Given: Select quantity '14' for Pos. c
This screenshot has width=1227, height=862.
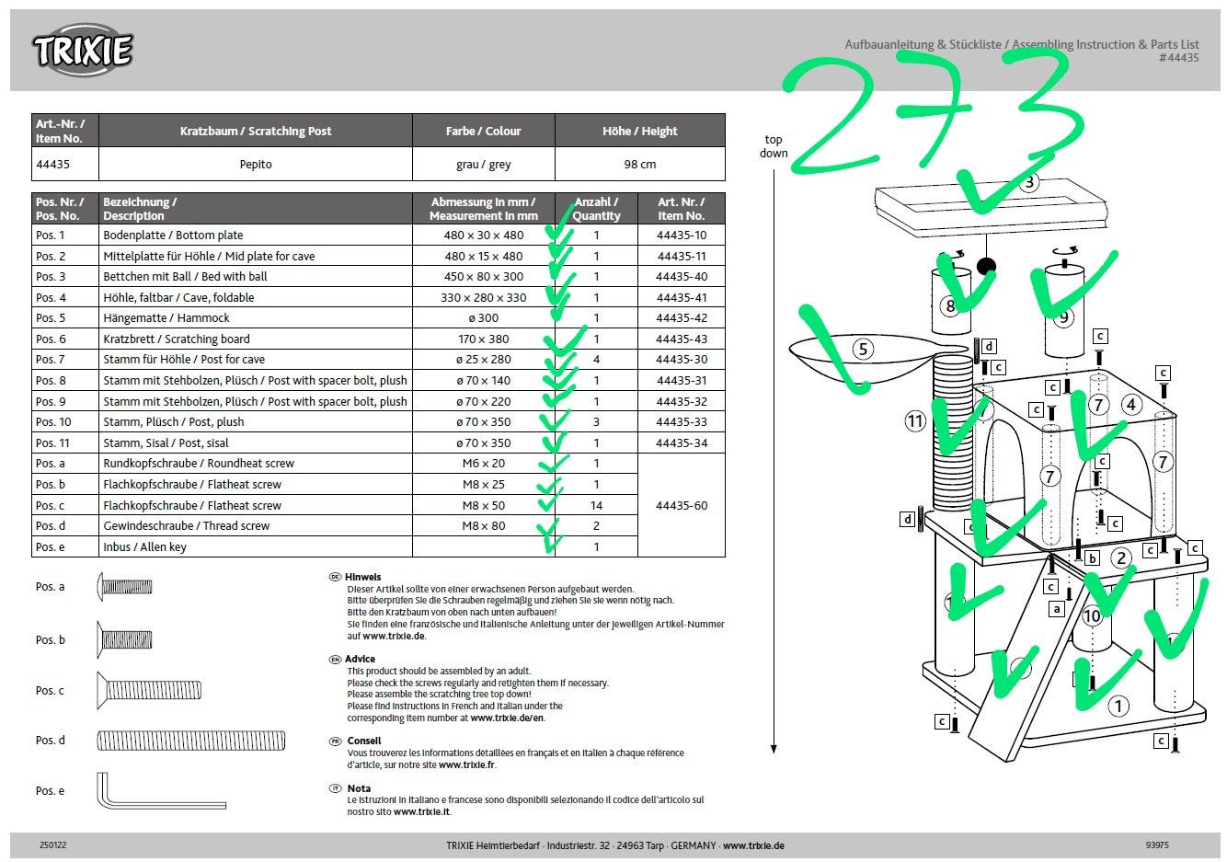Looking at the screenshot, I should [596, 505].
